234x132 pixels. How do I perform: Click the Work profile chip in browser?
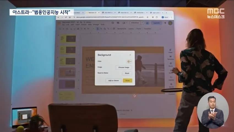pos(165,17)
